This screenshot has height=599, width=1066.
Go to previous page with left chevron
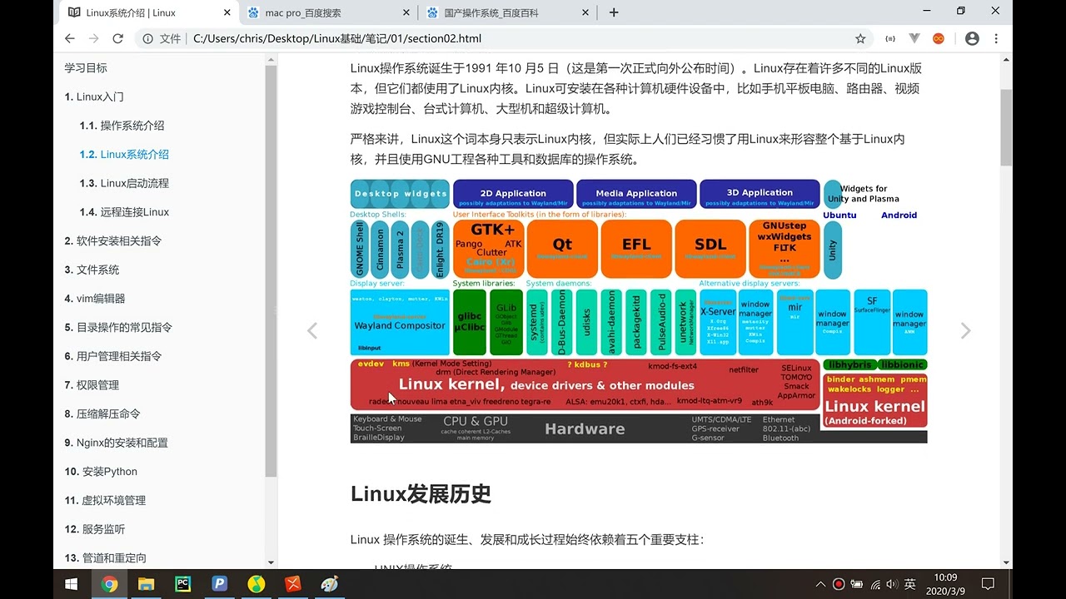312,331
